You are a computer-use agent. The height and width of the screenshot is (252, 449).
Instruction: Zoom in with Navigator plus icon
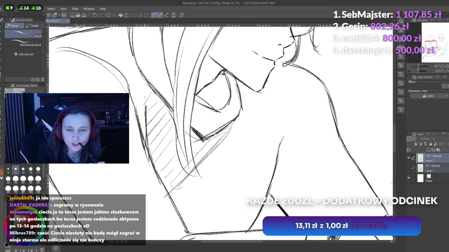point(447,66)
